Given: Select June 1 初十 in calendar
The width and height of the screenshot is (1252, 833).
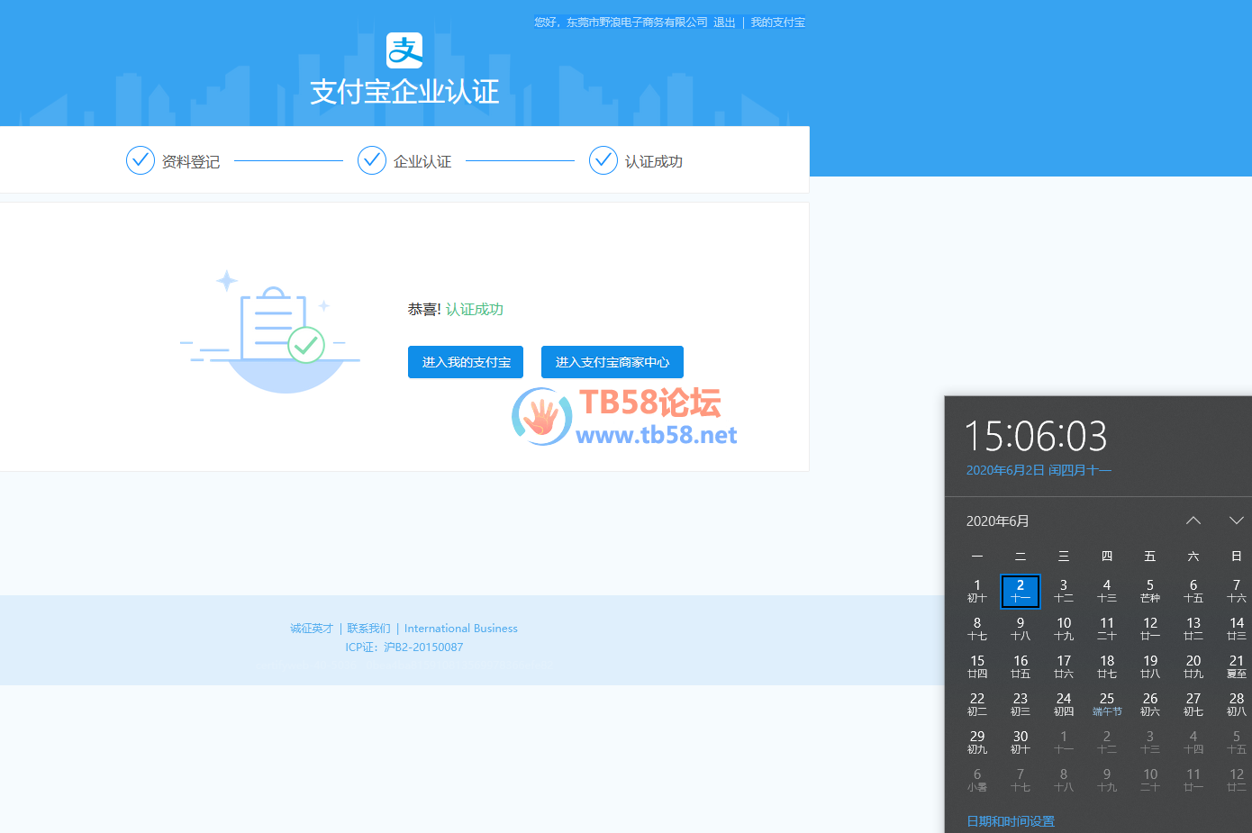Looking at the screenshot, I should click(x=977, y=592).
